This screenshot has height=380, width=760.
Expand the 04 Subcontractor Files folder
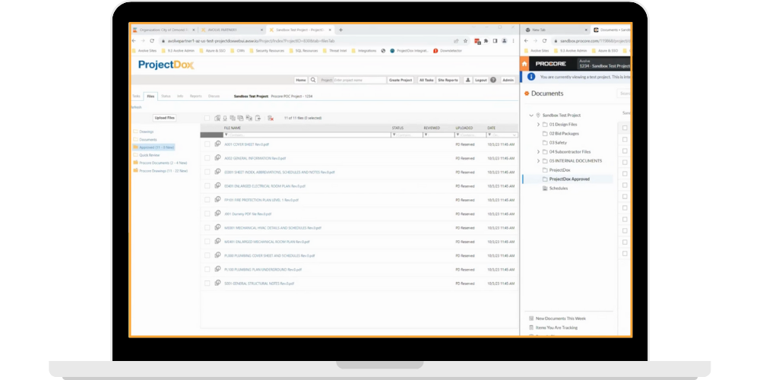538,151
